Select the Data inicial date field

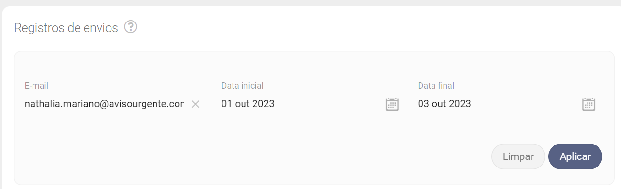tap(311, 104)
